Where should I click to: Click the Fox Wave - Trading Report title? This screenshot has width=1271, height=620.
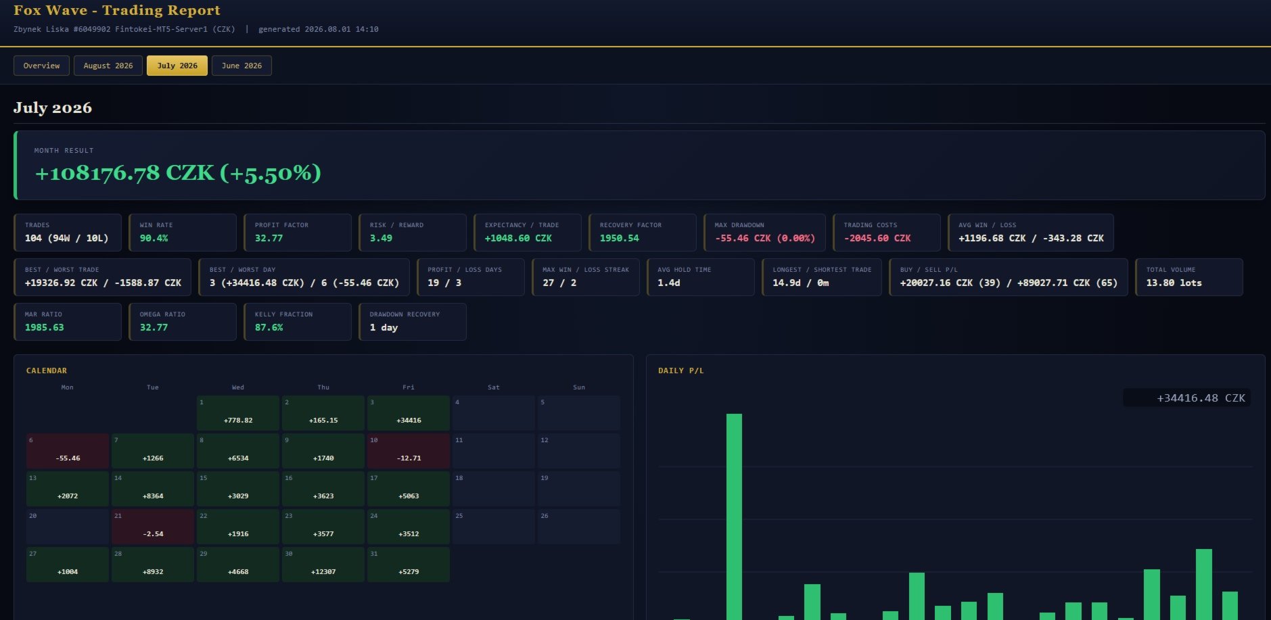(117, 10)
